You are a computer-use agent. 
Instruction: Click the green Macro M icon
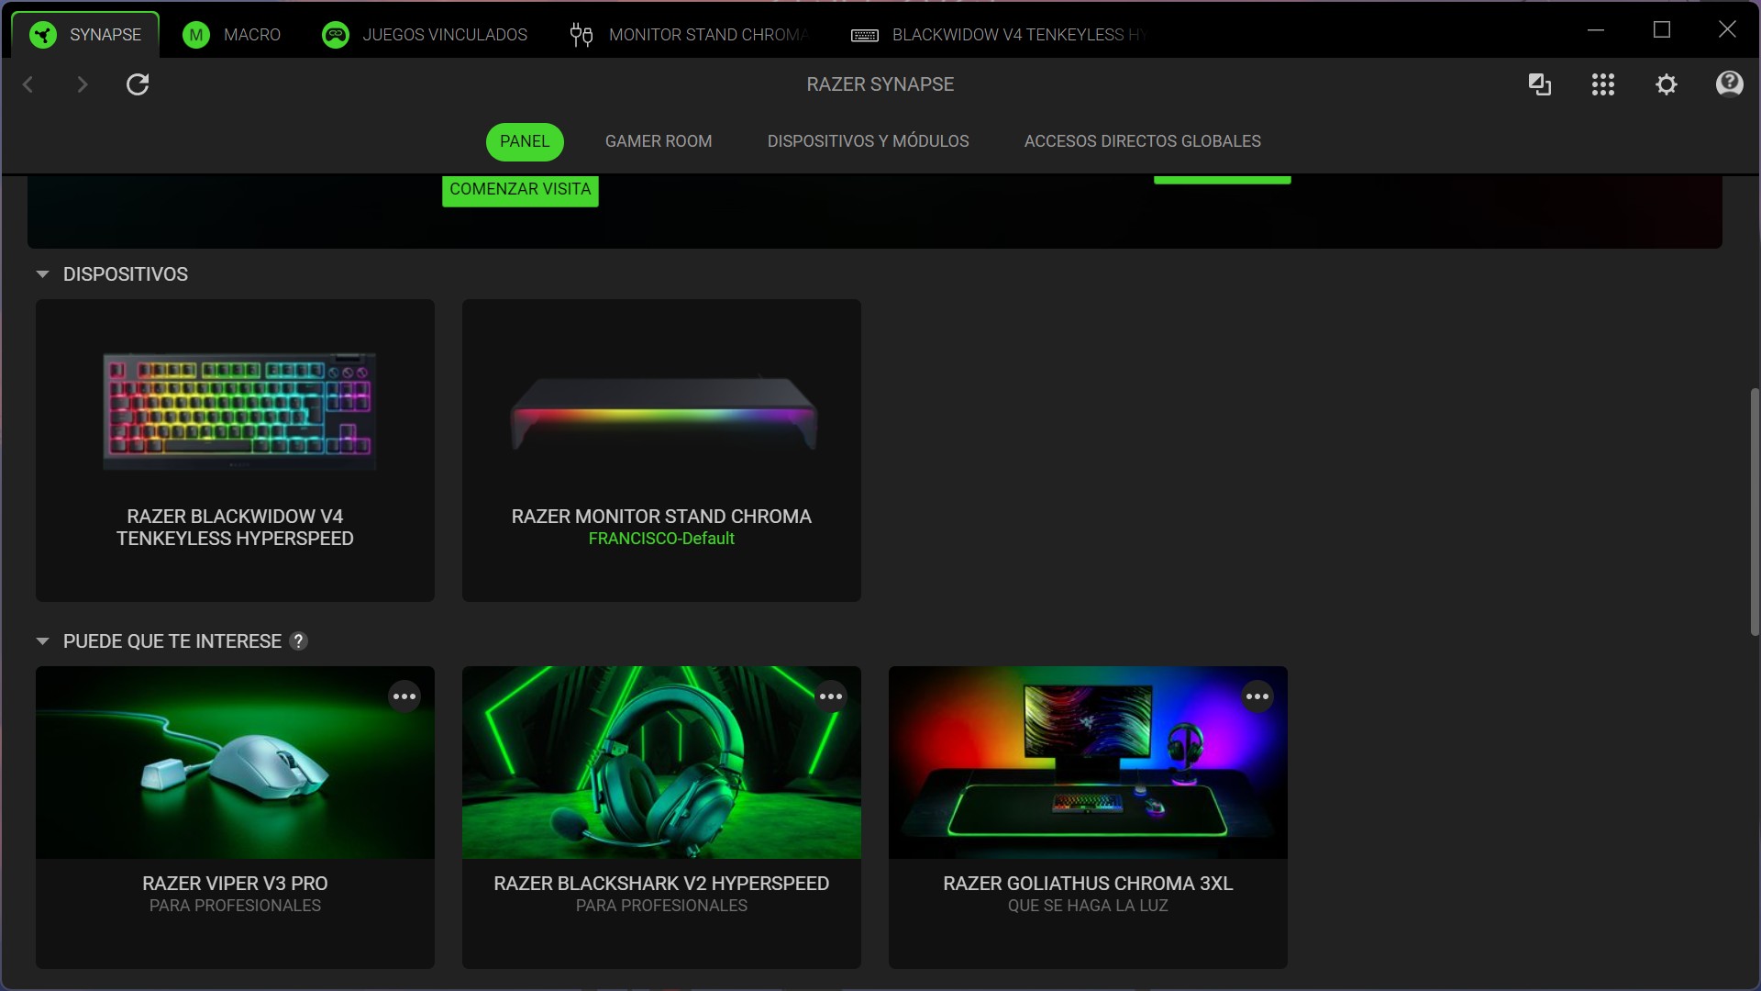tap(195, 35)
